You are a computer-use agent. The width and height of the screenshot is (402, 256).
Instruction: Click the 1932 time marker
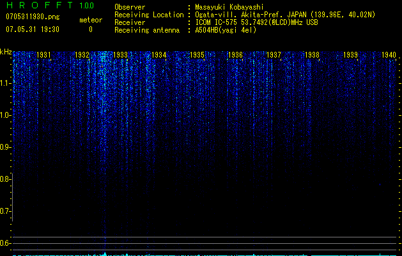point(82,54)
